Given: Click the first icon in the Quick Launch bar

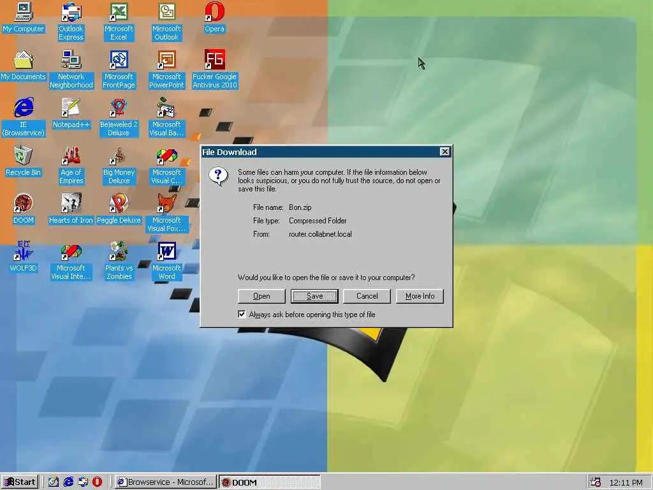Looking at the screenshot, I should (x=53, y=482).
